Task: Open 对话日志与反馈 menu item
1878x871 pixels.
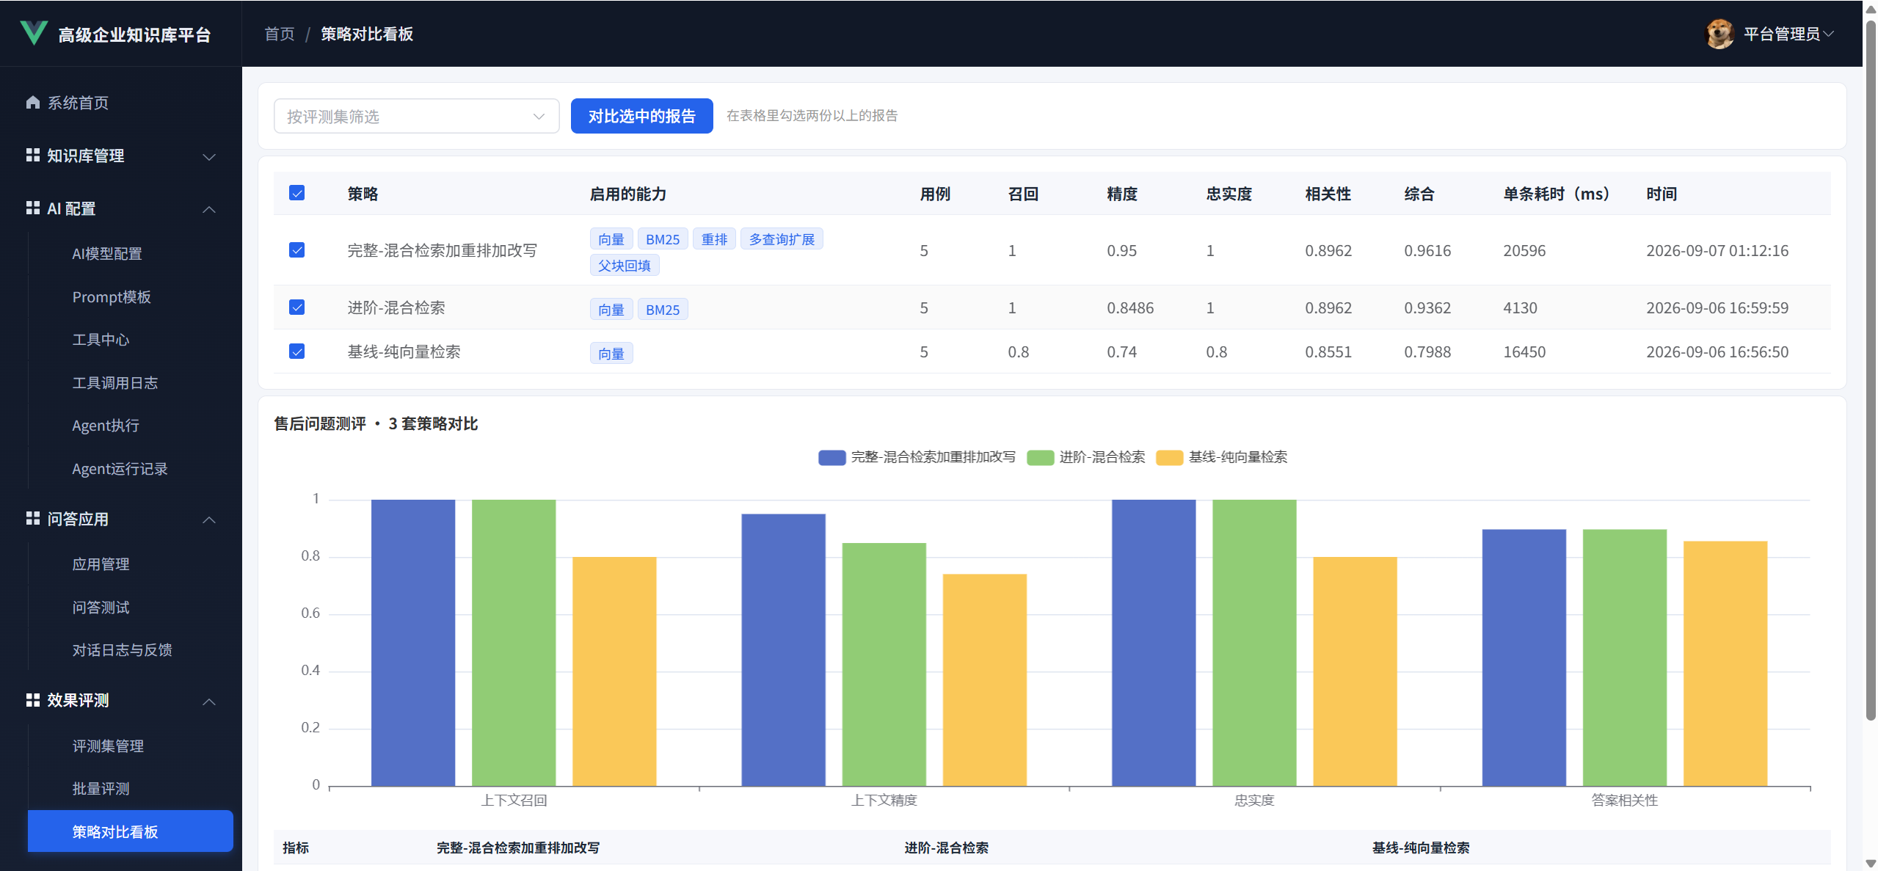Action: (130, 649)
